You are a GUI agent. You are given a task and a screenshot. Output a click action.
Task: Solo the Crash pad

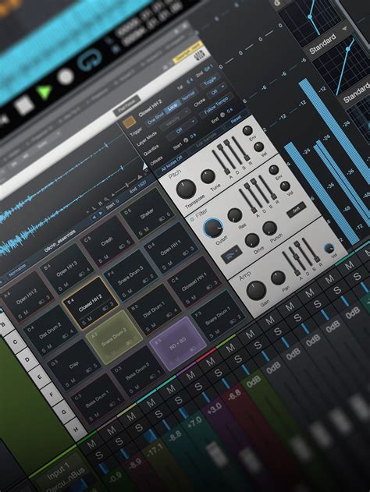coord(100,260)
